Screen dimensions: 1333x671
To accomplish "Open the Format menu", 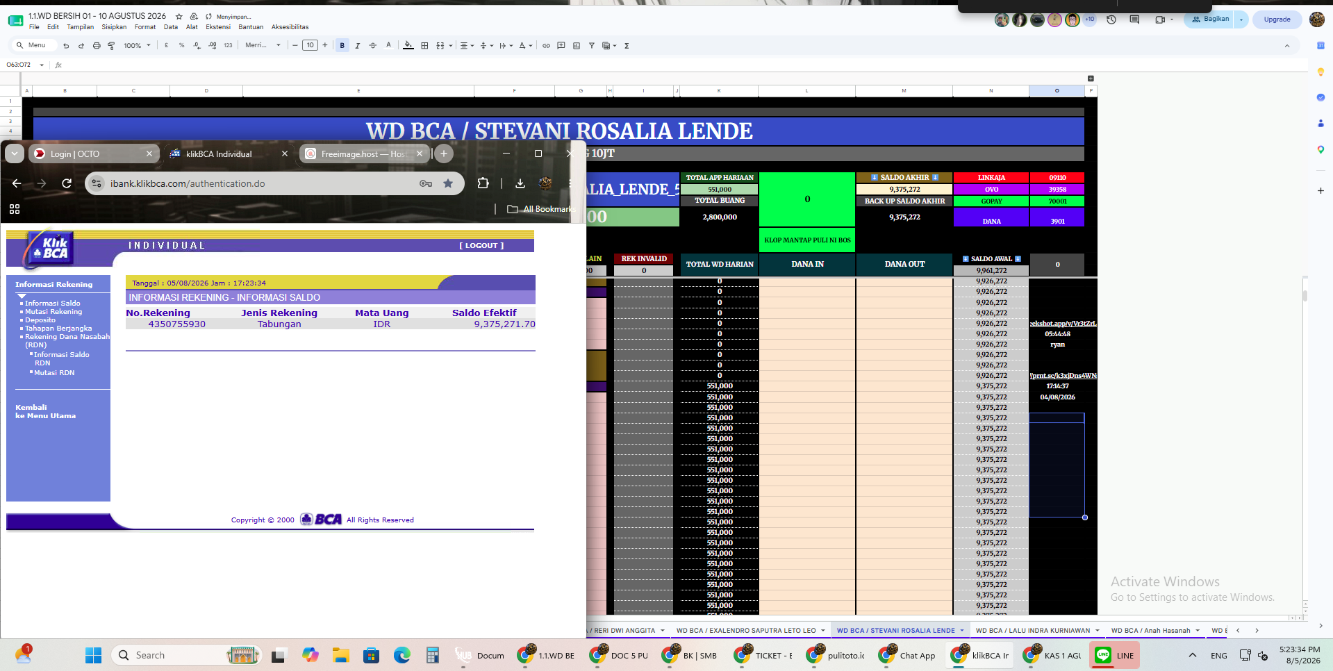I will [145, 27].
